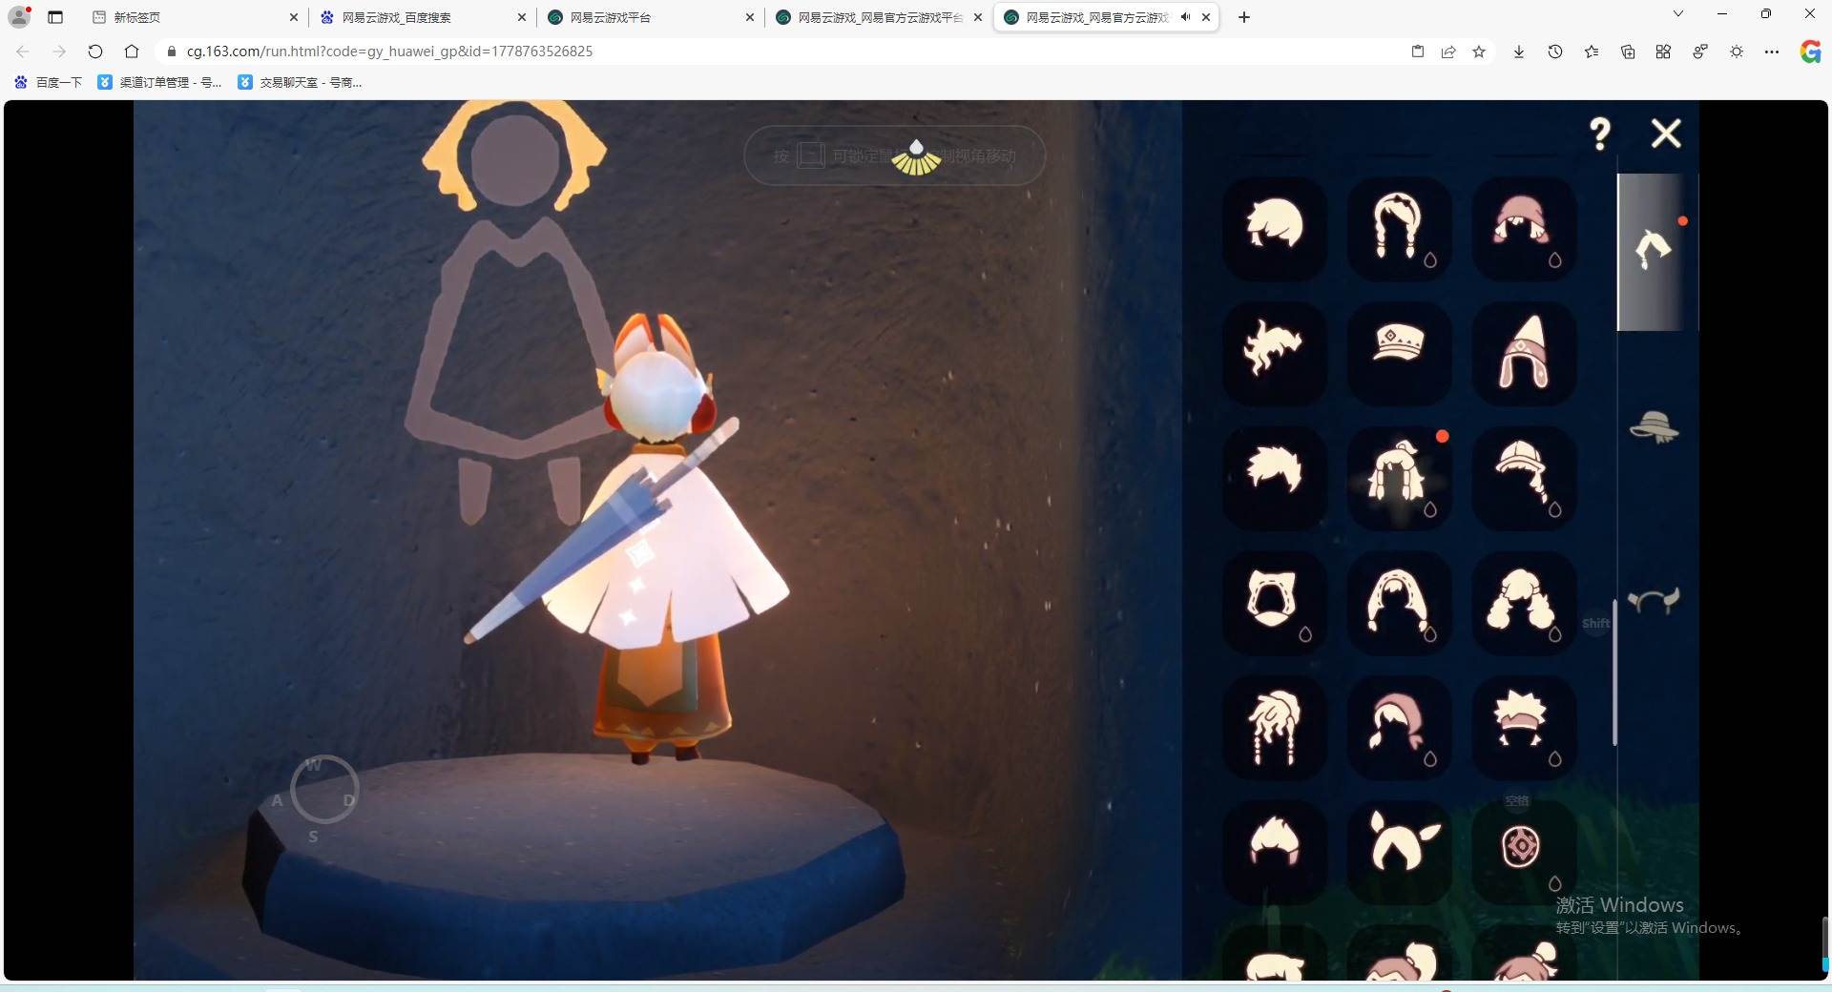Choose the pink bandana hairstyle
1832x992 pixels.
click(x=1399, y=728)
